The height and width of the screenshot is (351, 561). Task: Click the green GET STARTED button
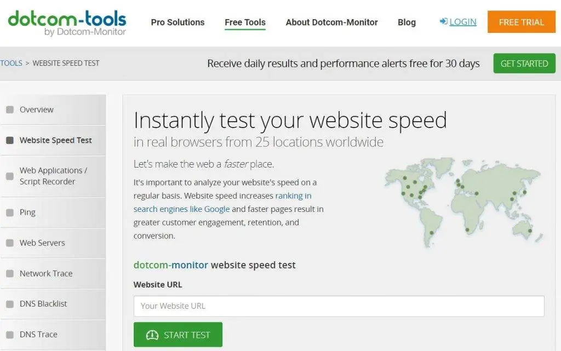click(x=524, y=64)
